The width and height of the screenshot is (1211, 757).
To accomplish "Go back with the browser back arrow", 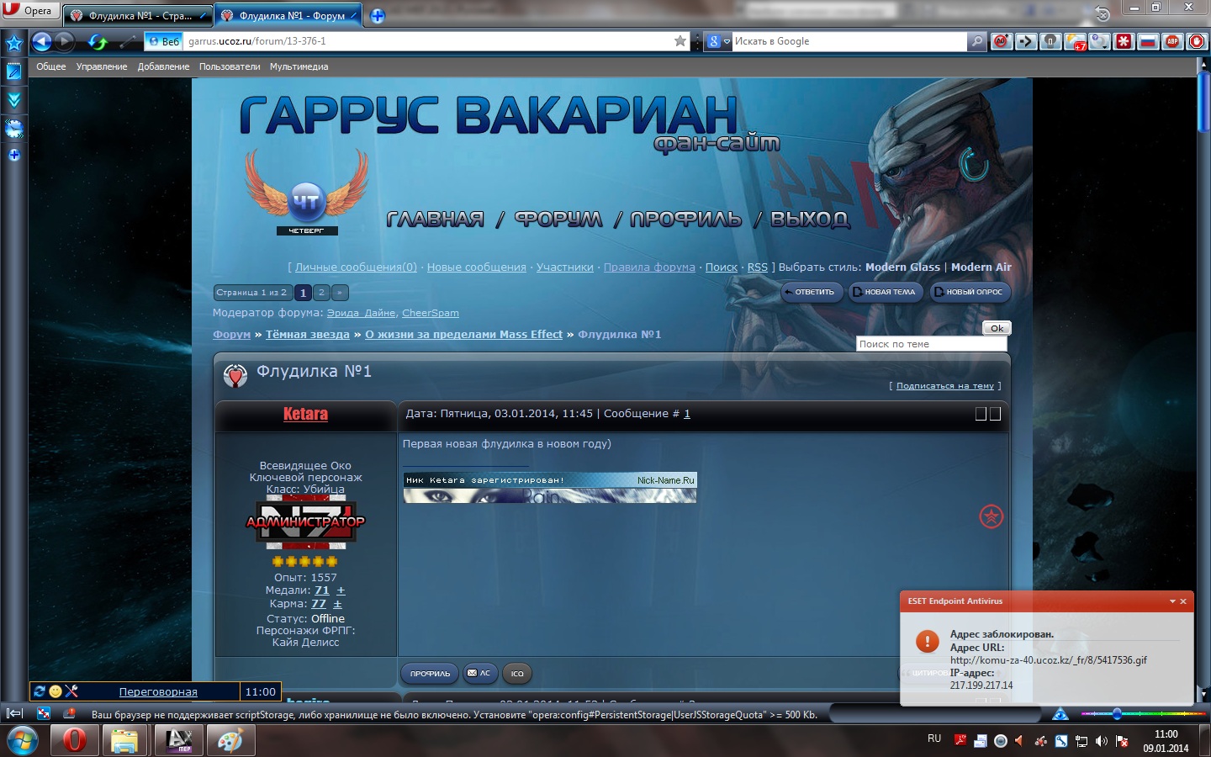I will pos(42,41).
